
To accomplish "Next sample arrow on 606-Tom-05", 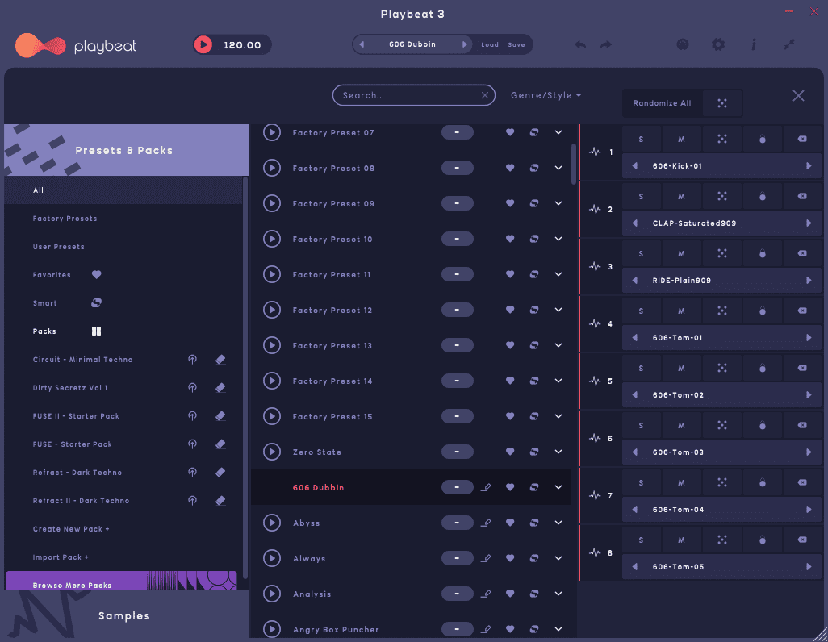I will pos(809,566).
